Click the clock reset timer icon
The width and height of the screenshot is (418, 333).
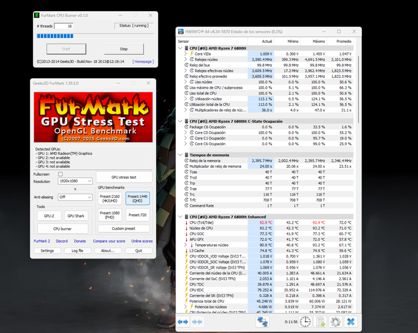[x=305, y=321]
